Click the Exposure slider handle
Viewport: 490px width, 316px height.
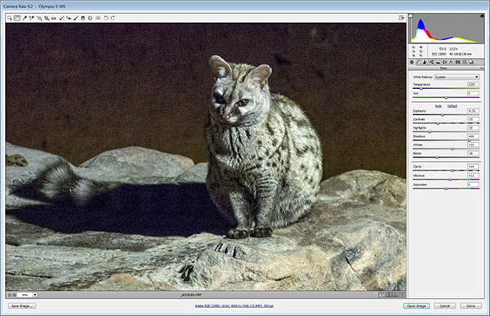[443, 115]
